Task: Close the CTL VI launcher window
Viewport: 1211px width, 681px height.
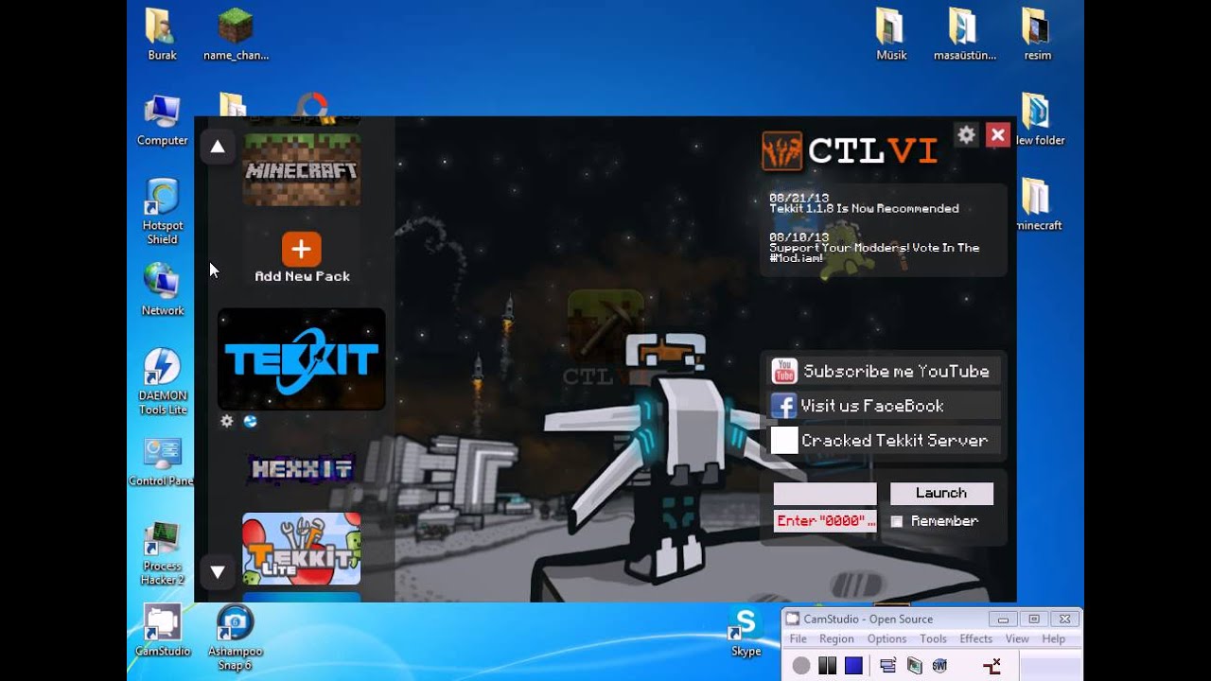Action: [x=997, y=135]
